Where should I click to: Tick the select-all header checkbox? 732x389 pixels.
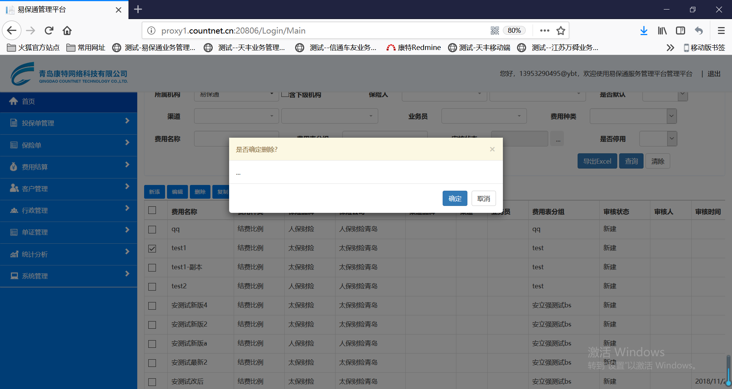[x=152, y=210]
